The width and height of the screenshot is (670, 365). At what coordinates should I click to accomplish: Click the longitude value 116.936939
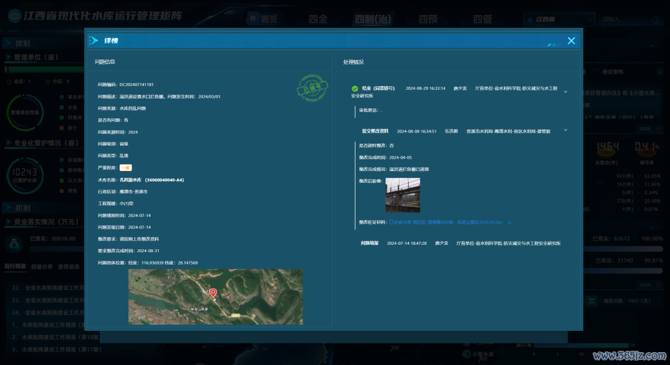click(x=151, y=263)
